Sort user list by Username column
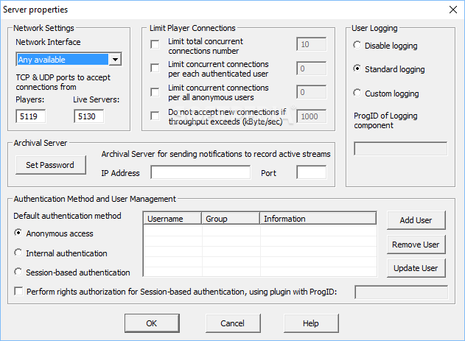 (x=172, y=219)
